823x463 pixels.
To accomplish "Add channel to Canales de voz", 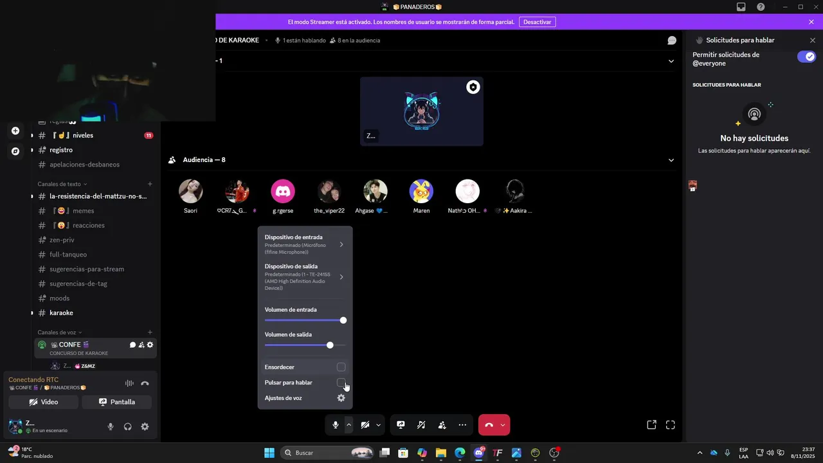I will point(150,332).
